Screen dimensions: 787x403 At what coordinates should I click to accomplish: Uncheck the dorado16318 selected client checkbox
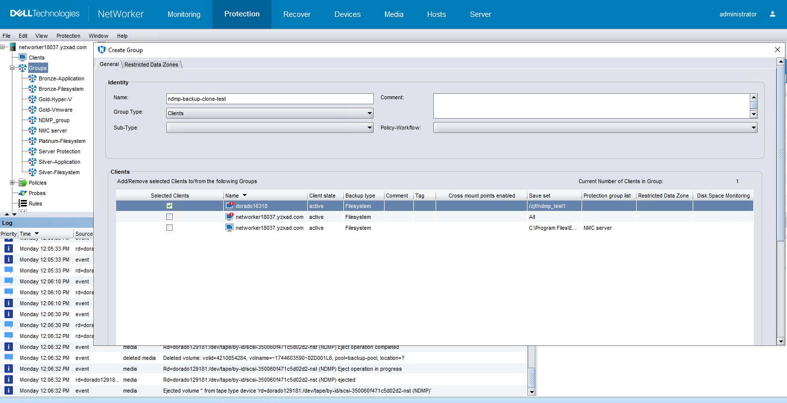click(x=170, y=205)
